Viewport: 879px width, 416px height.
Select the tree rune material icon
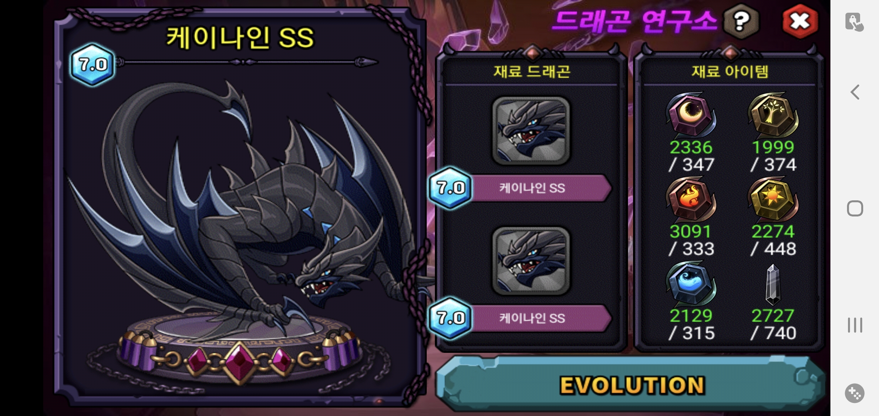click(x=773, y=114)
